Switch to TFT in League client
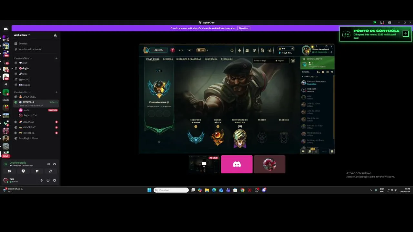This screenshot has height=232, width=413. tap(189, 50)
